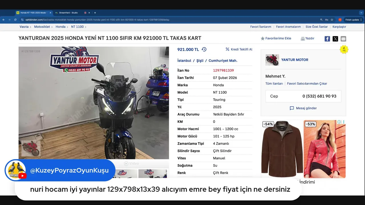Close the Honda NT 1100 browser tab
Image resolution: width=365 pixels, height=205 pixels.
50,13
